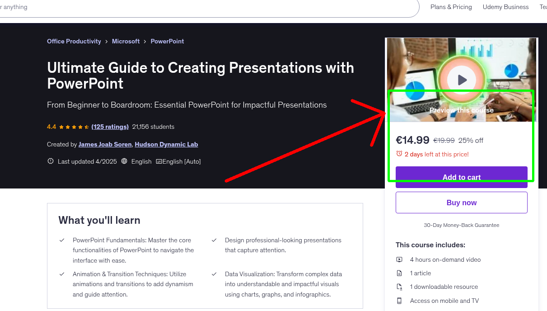Viewport: 547px width, 311px height.
Task: Click the alarm clock icon near sale countdown
Action: 400,154
